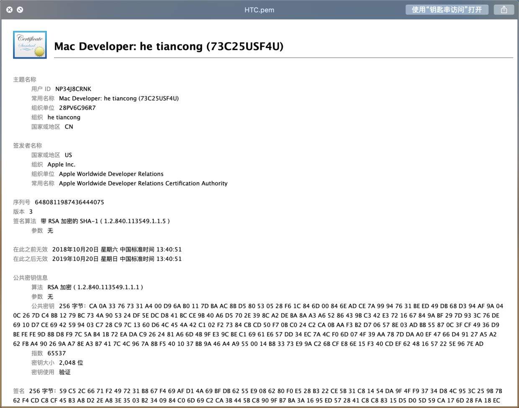Click the key size 2,048 位
519x408 pixels.
point(71,362)
